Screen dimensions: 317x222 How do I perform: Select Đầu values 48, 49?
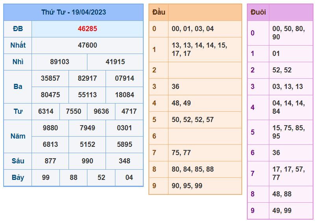coord(181,103)
